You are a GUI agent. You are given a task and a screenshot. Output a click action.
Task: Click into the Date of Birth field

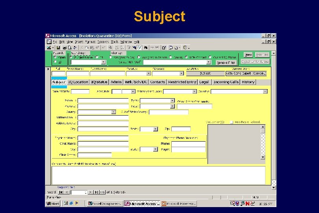[80, 92]
